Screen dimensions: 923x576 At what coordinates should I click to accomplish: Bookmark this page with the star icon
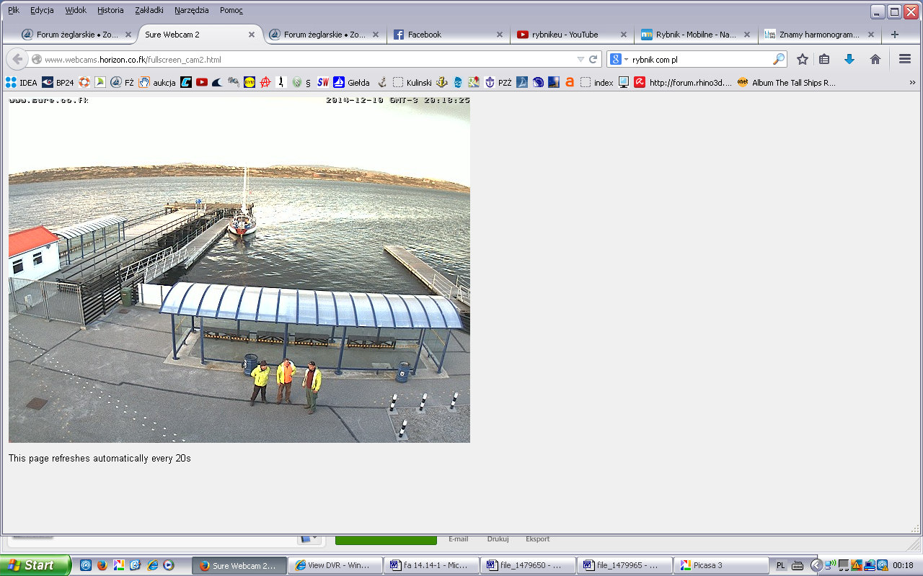802,59
